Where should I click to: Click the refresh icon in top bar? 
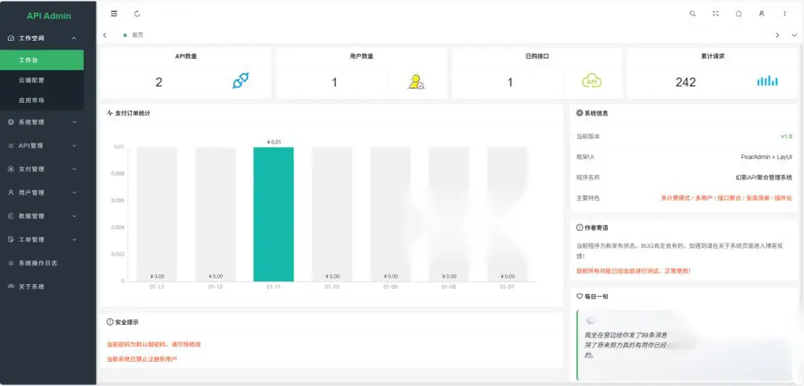(137, 14)
